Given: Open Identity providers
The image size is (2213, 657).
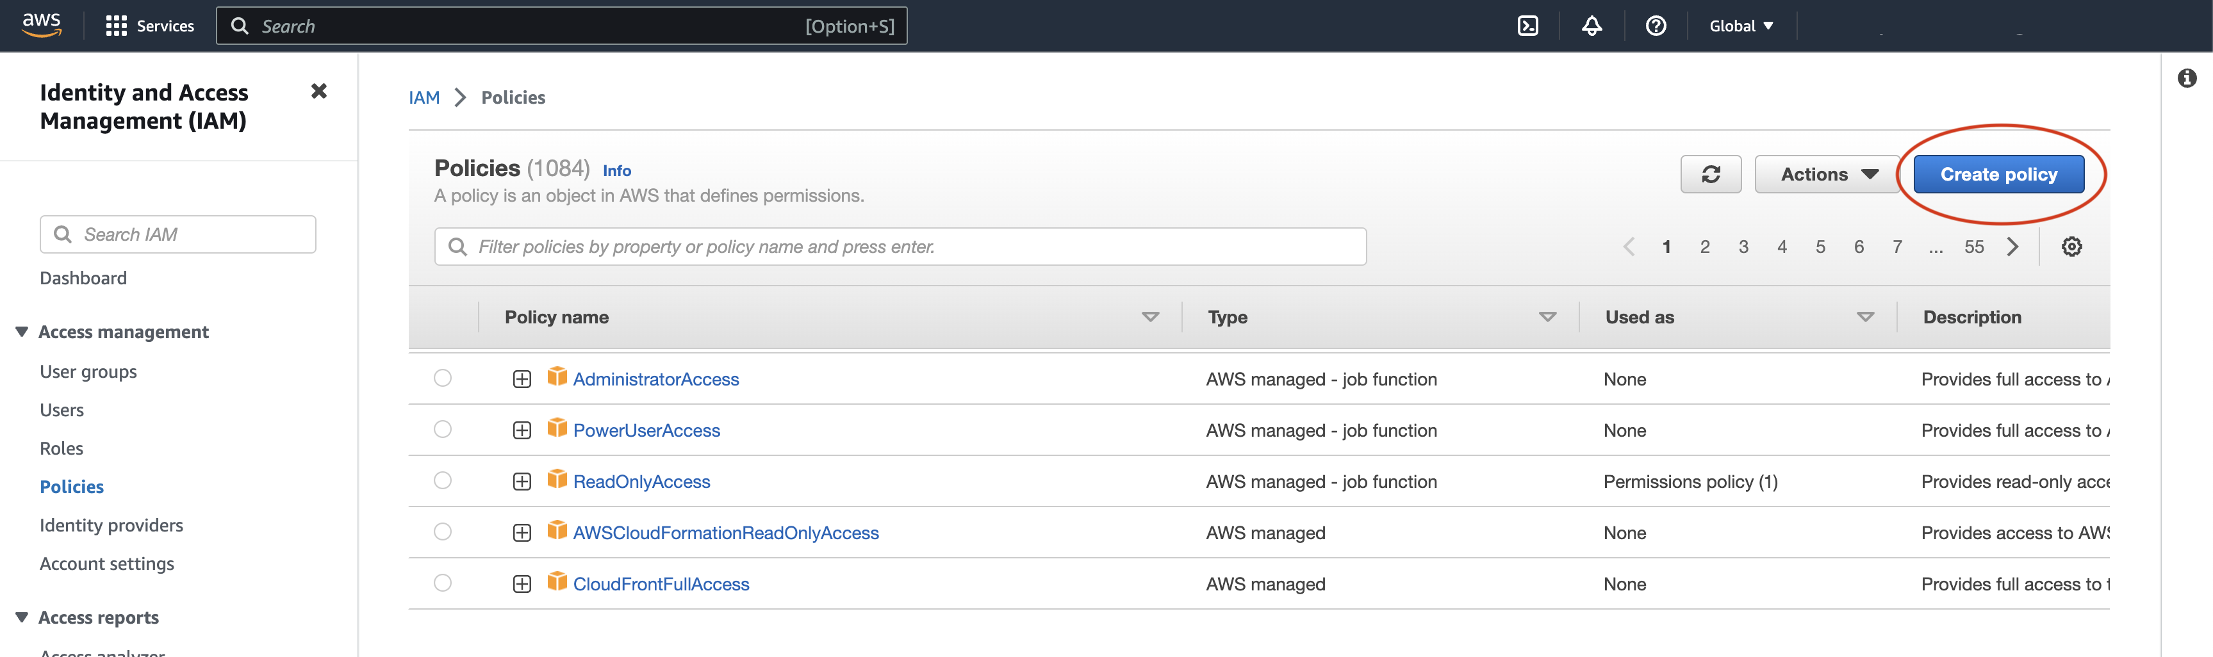Looking at the screenshot, I should (x=111, y=526).
